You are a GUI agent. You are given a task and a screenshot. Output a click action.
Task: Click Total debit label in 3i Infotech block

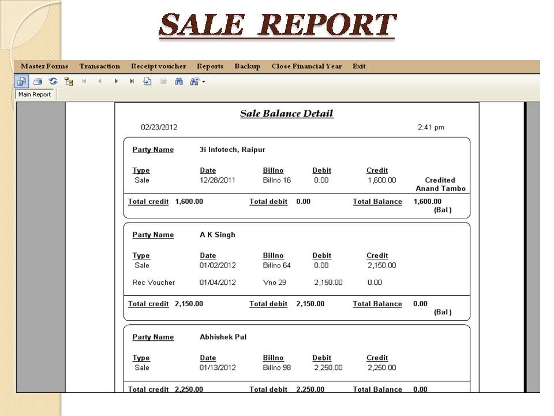[268, 202]
